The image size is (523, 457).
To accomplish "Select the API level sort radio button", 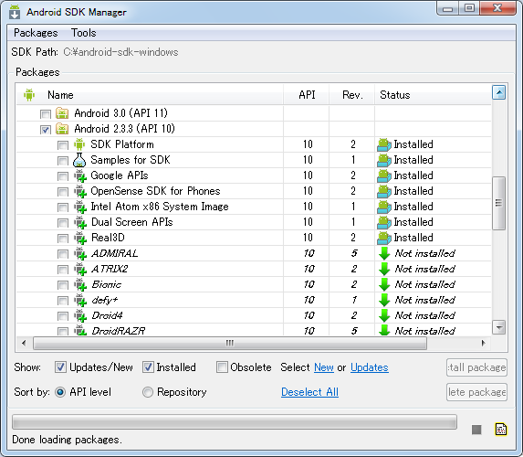I will [60, 392].
